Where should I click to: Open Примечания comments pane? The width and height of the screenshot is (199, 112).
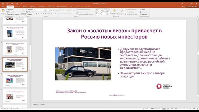pyautogui.click(x=156, y=109)
